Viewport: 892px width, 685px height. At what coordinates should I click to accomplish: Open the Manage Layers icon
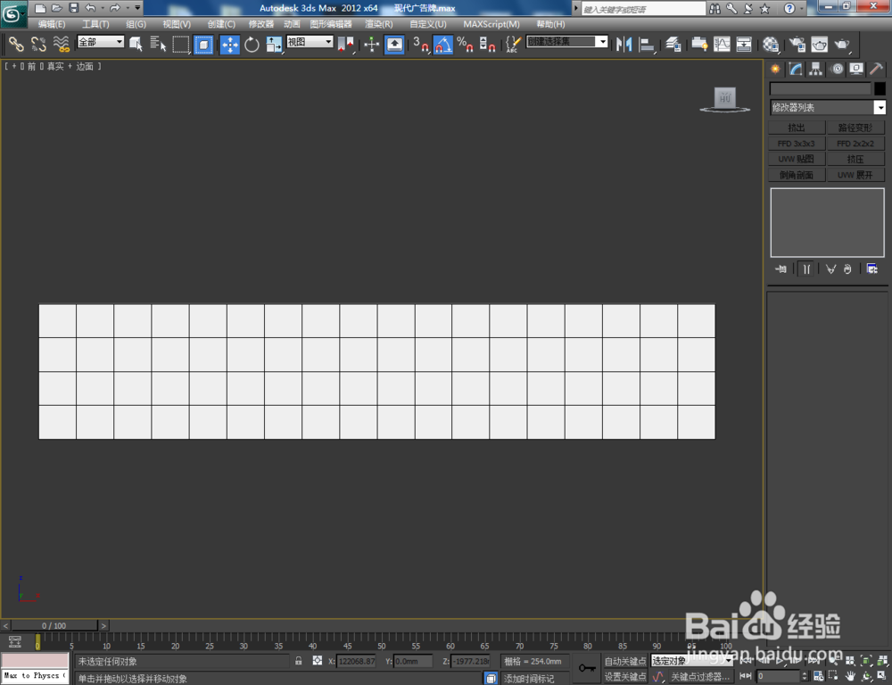pyautogui.click(x=673, y=45)
